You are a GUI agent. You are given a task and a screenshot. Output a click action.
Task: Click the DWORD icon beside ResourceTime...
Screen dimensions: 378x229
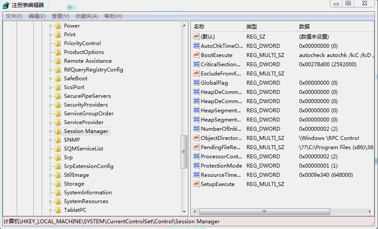point(196,175)
